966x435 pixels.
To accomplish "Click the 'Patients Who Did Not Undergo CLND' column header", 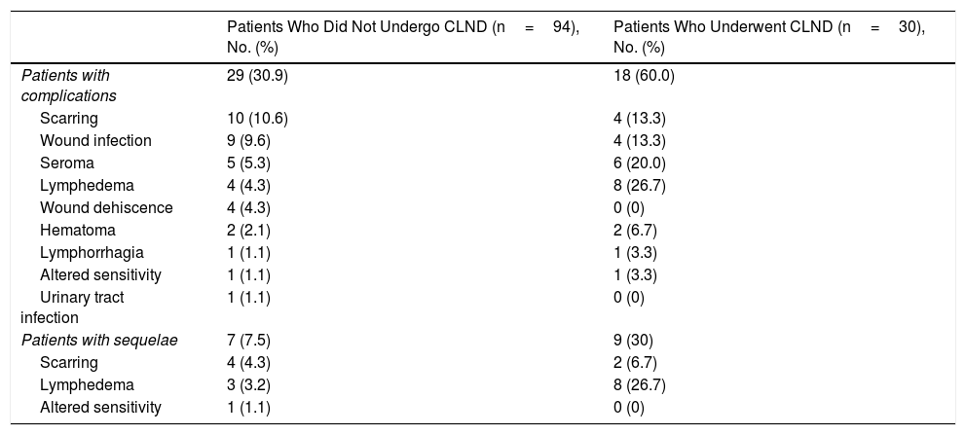I will tap(403, 37).
